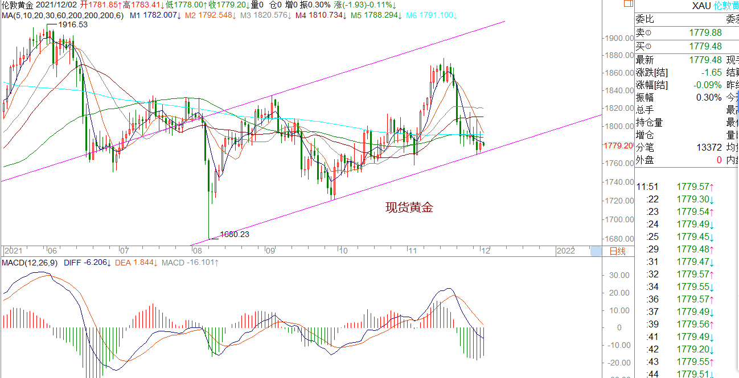
Task: Select the M6 1791.100 moving average value
Action: point(431,15)
